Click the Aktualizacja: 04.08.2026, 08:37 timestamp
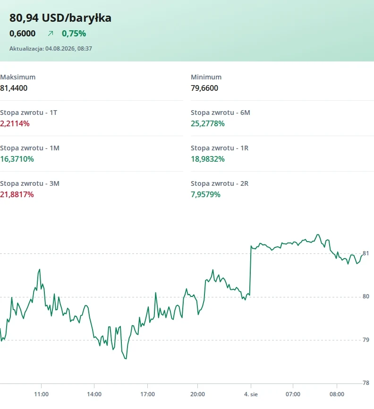The image size is (374, 409). (51, 49)
